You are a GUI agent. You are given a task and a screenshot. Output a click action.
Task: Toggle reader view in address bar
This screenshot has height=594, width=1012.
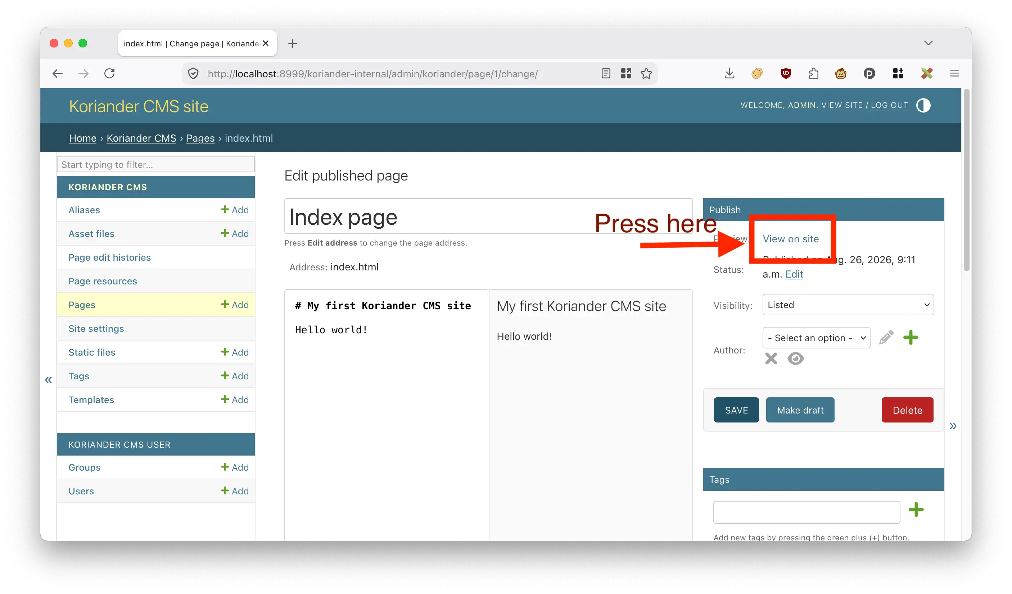click(606, 73)
